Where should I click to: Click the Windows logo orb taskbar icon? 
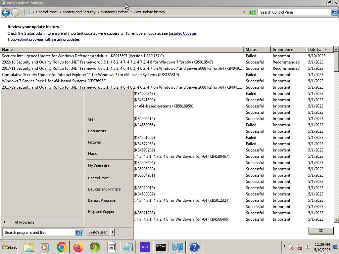[x=95, y=247]
